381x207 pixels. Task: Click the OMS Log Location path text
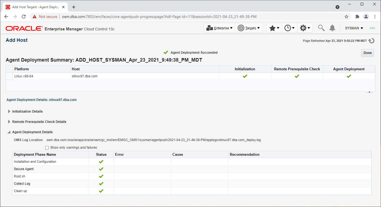[x=154, y=140]
